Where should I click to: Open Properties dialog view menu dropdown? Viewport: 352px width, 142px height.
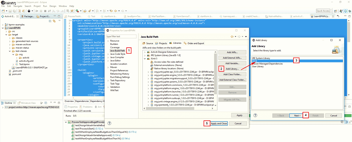pyautogui.click(x=246, y=36)
